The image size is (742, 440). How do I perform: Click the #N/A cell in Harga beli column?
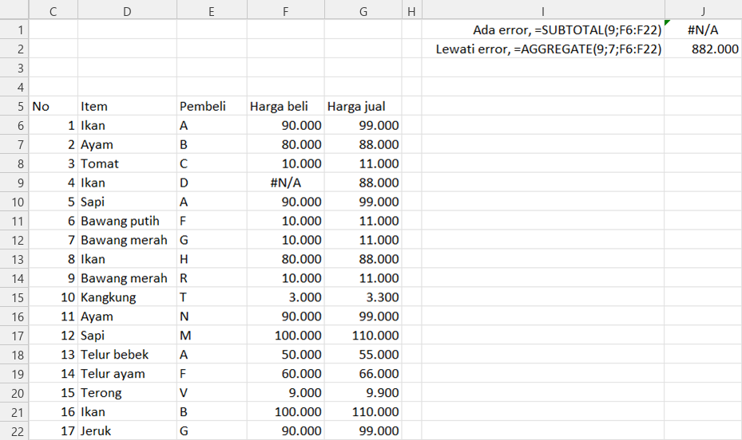coord(285,183)
